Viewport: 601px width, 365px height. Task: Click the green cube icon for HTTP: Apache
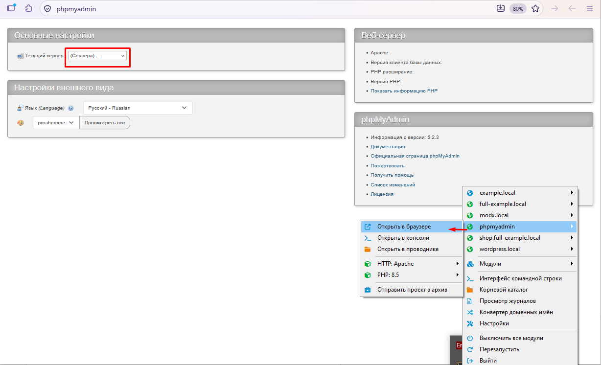(368, 264)
